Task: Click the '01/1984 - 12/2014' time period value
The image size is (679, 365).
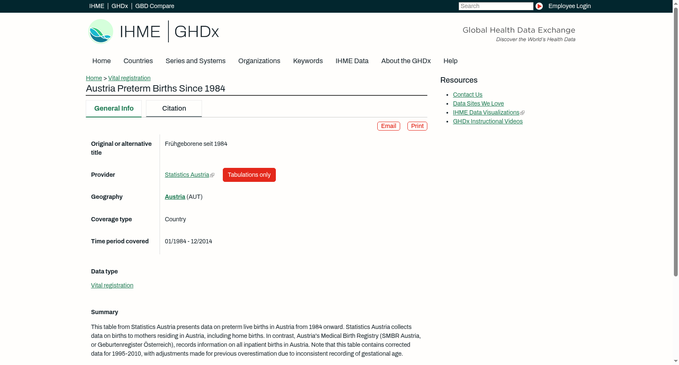Action: [x=188, y=242]
